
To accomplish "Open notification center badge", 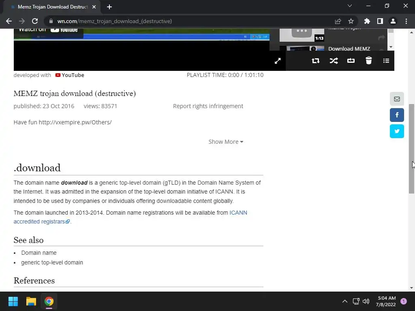I will tap(404, 301).
